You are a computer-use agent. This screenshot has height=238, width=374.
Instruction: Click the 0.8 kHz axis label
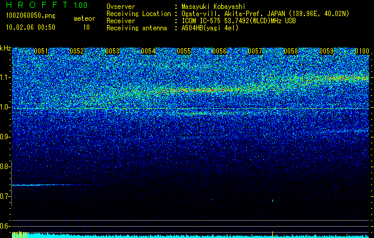4,167
